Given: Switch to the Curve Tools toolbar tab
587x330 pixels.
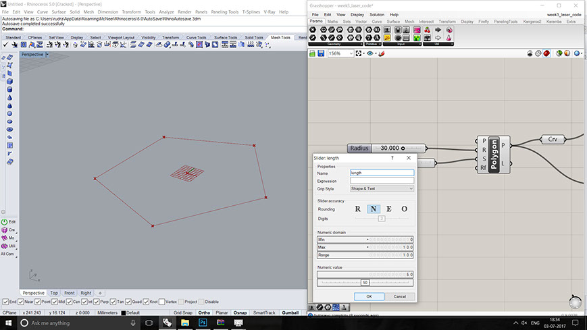Looking at the screenshot, I should point(197,38).
